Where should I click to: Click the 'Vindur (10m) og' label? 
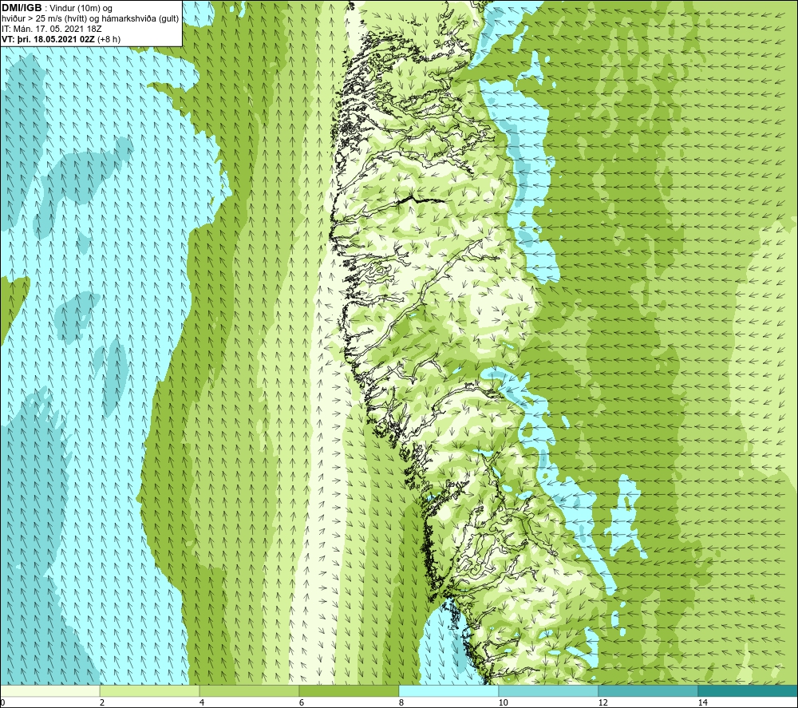point(81,9)
